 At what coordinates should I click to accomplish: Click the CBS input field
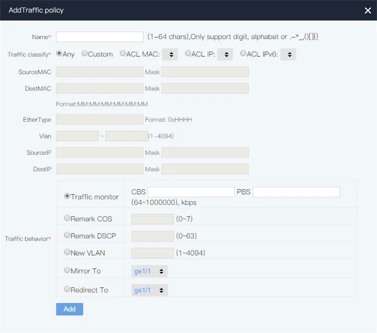pyautogui.click(x=191, y=192)
